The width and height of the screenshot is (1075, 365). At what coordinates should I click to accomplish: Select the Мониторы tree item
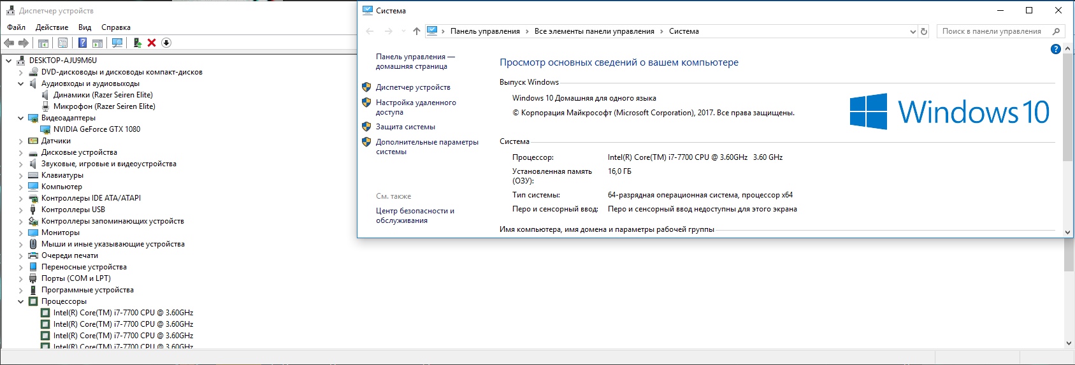pyautogui.click(x=61, y=233)
